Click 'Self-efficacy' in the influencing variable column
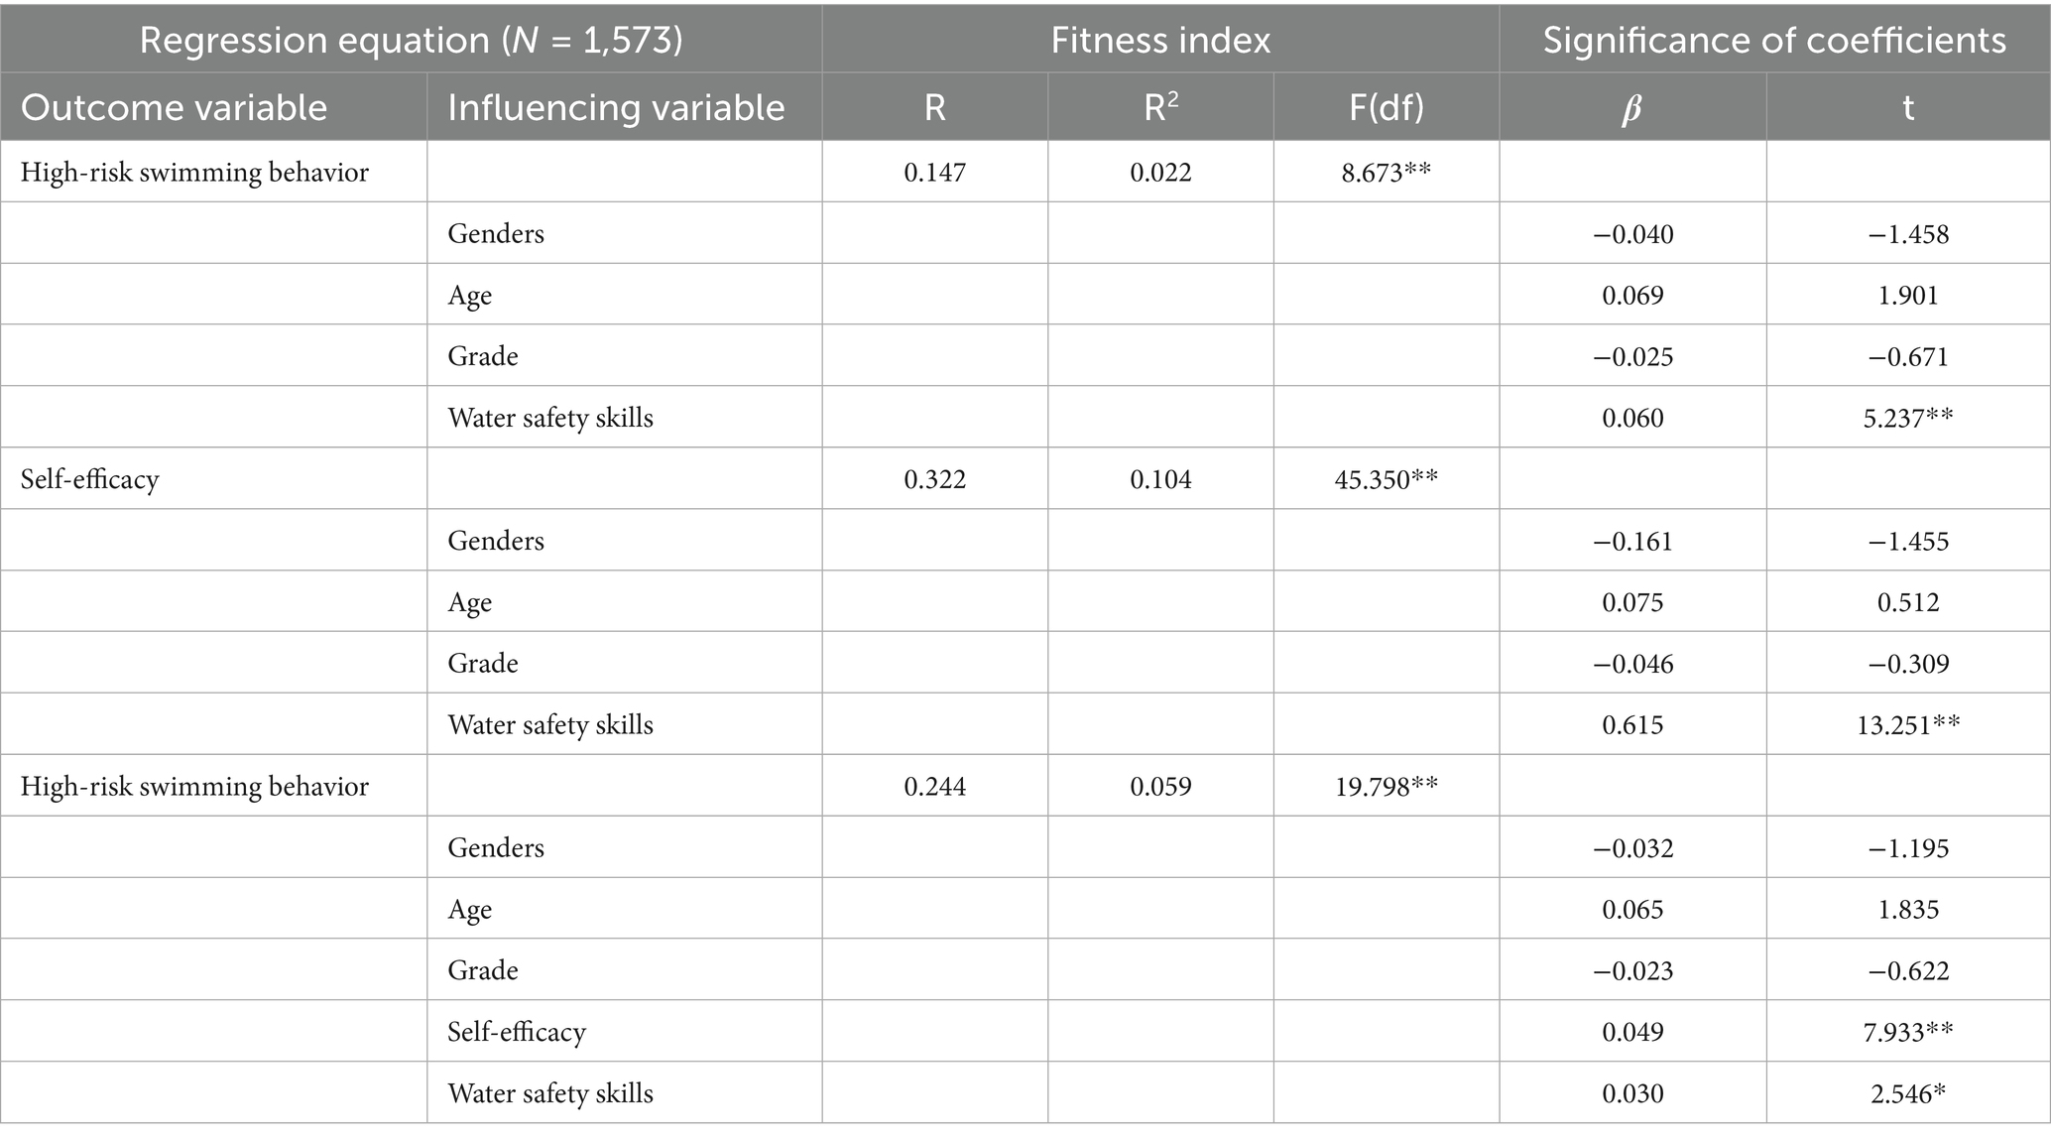The height and width of the screenshot is (1141, 2051). pyautogui.click(x=517, y=1032)
